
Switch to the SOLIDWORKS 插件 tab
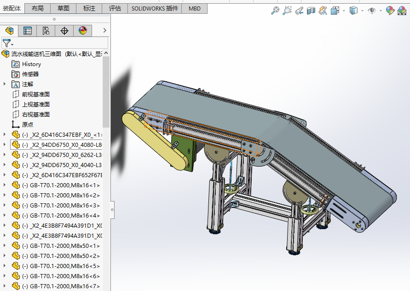tap(155, 8)
